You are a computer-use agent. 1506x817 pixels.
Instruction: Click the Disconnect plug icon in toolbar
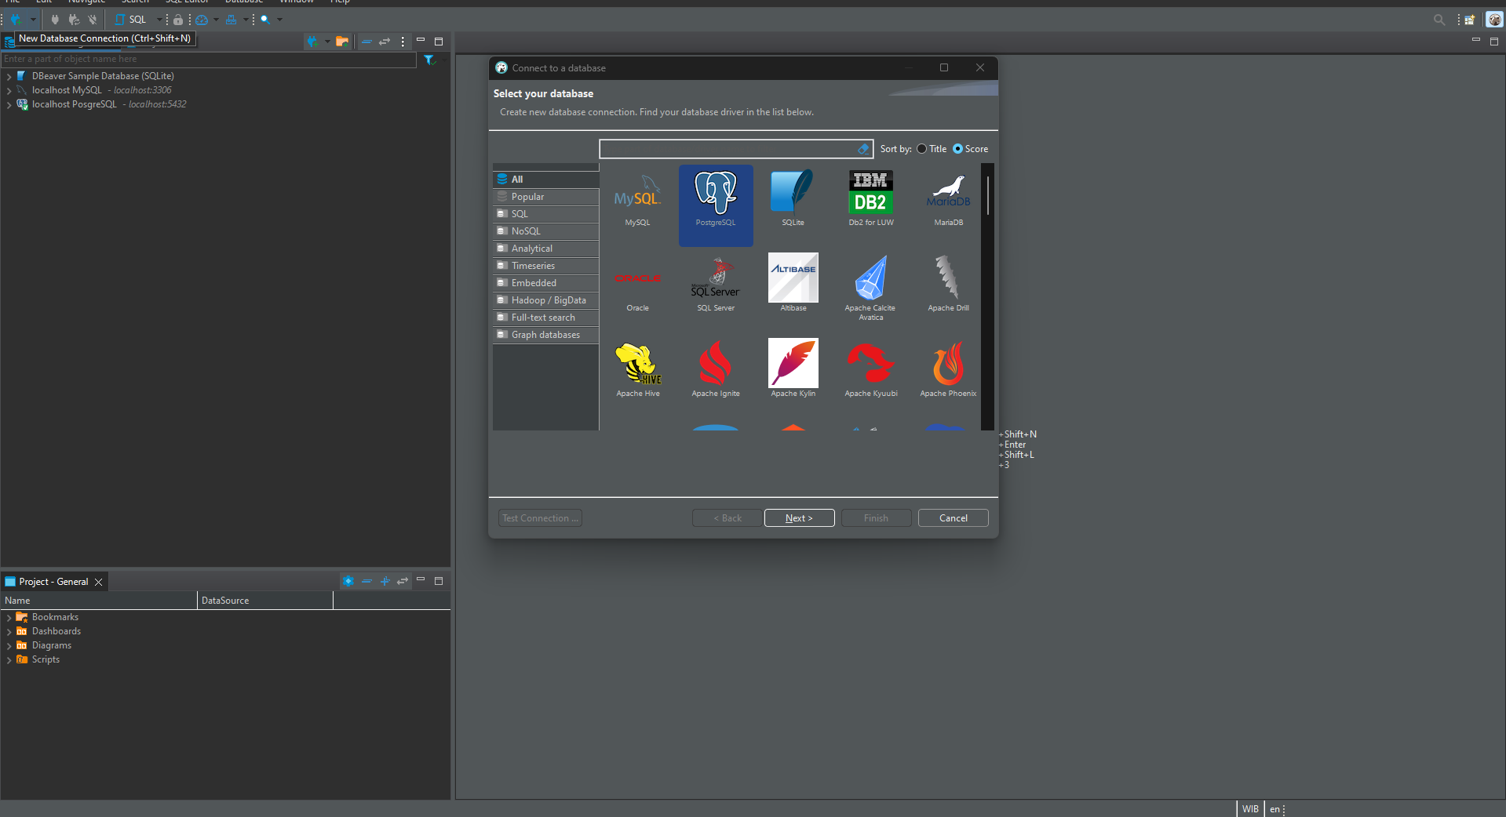93,20
